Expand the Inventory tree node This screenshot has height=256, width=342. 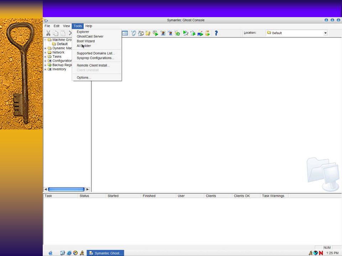pyautogui.click(x=45, y=69)
